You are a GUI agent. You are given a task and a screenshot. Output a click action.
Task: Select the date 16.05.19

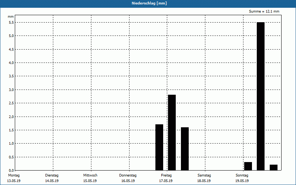click(128, 181)
